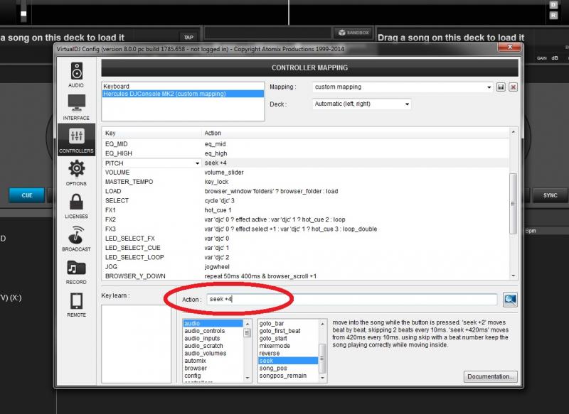Expand the PITCH key dropdown arrow

197,163
